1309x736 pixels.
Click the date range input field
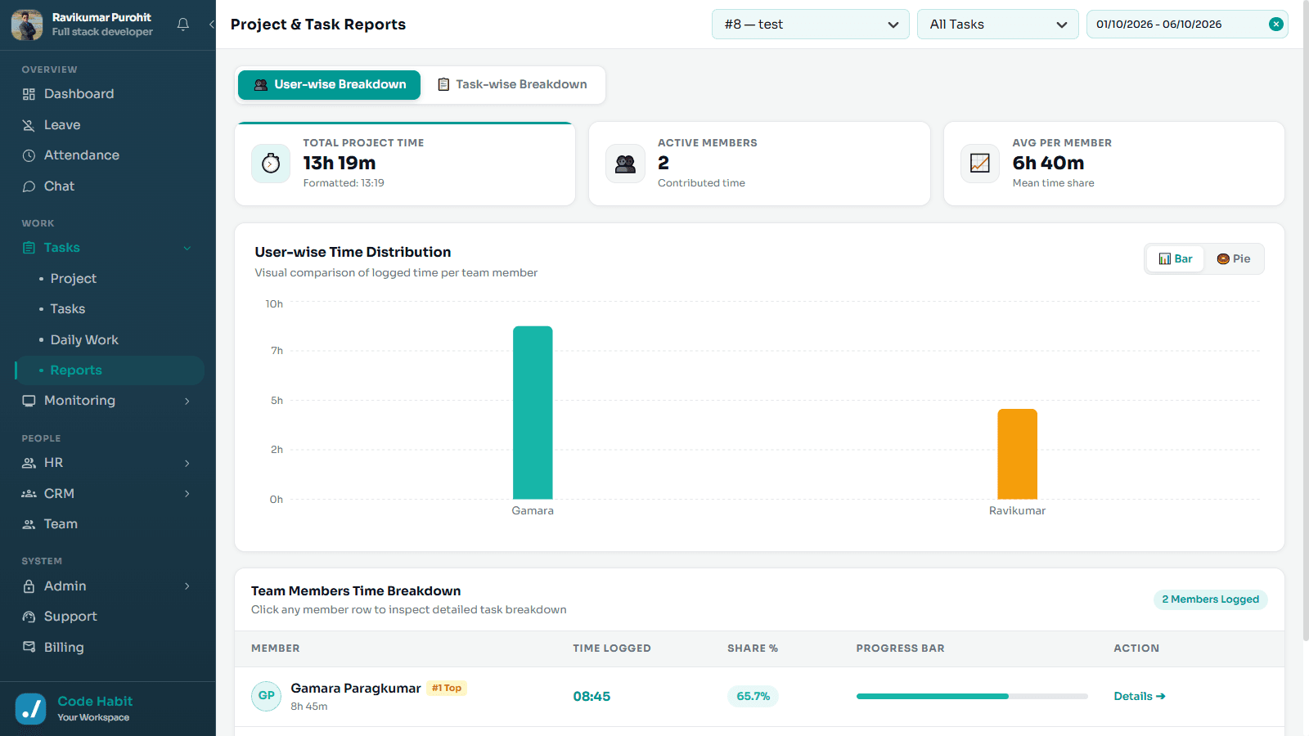click(1187, 25)
